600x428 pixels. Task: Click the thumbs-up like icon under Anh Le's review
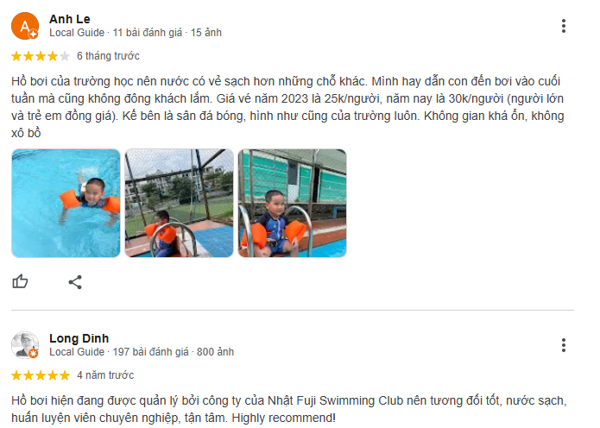pos(20,281)
